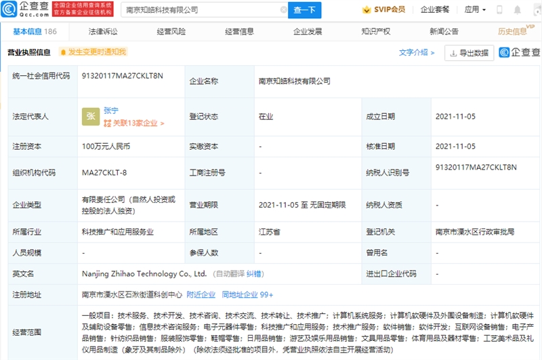Open the notification bell icon
Screen dimensions: 542x360
pos(517,9)
